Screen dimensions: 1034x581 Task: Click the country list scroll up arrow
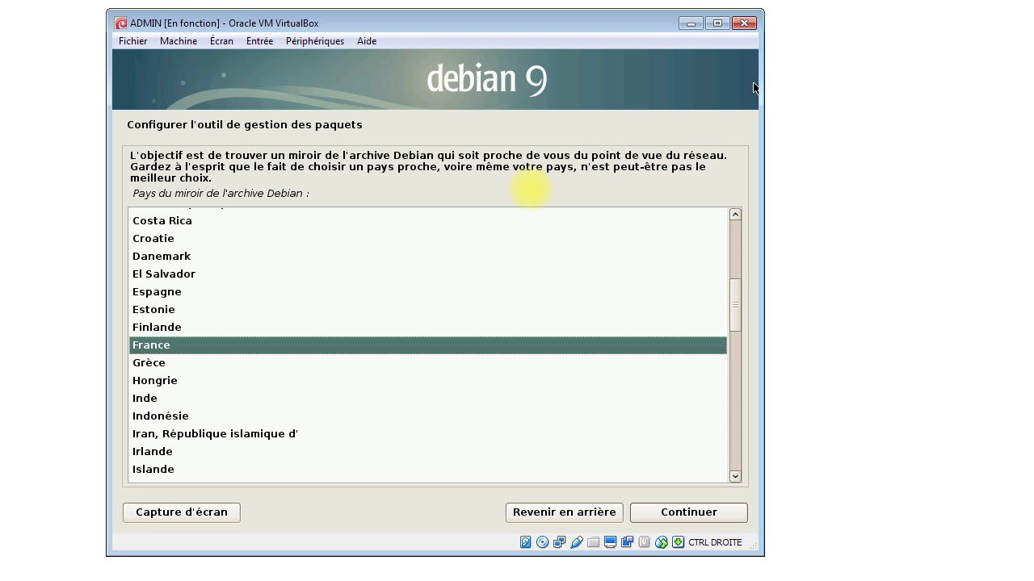[x=735, y=214]
